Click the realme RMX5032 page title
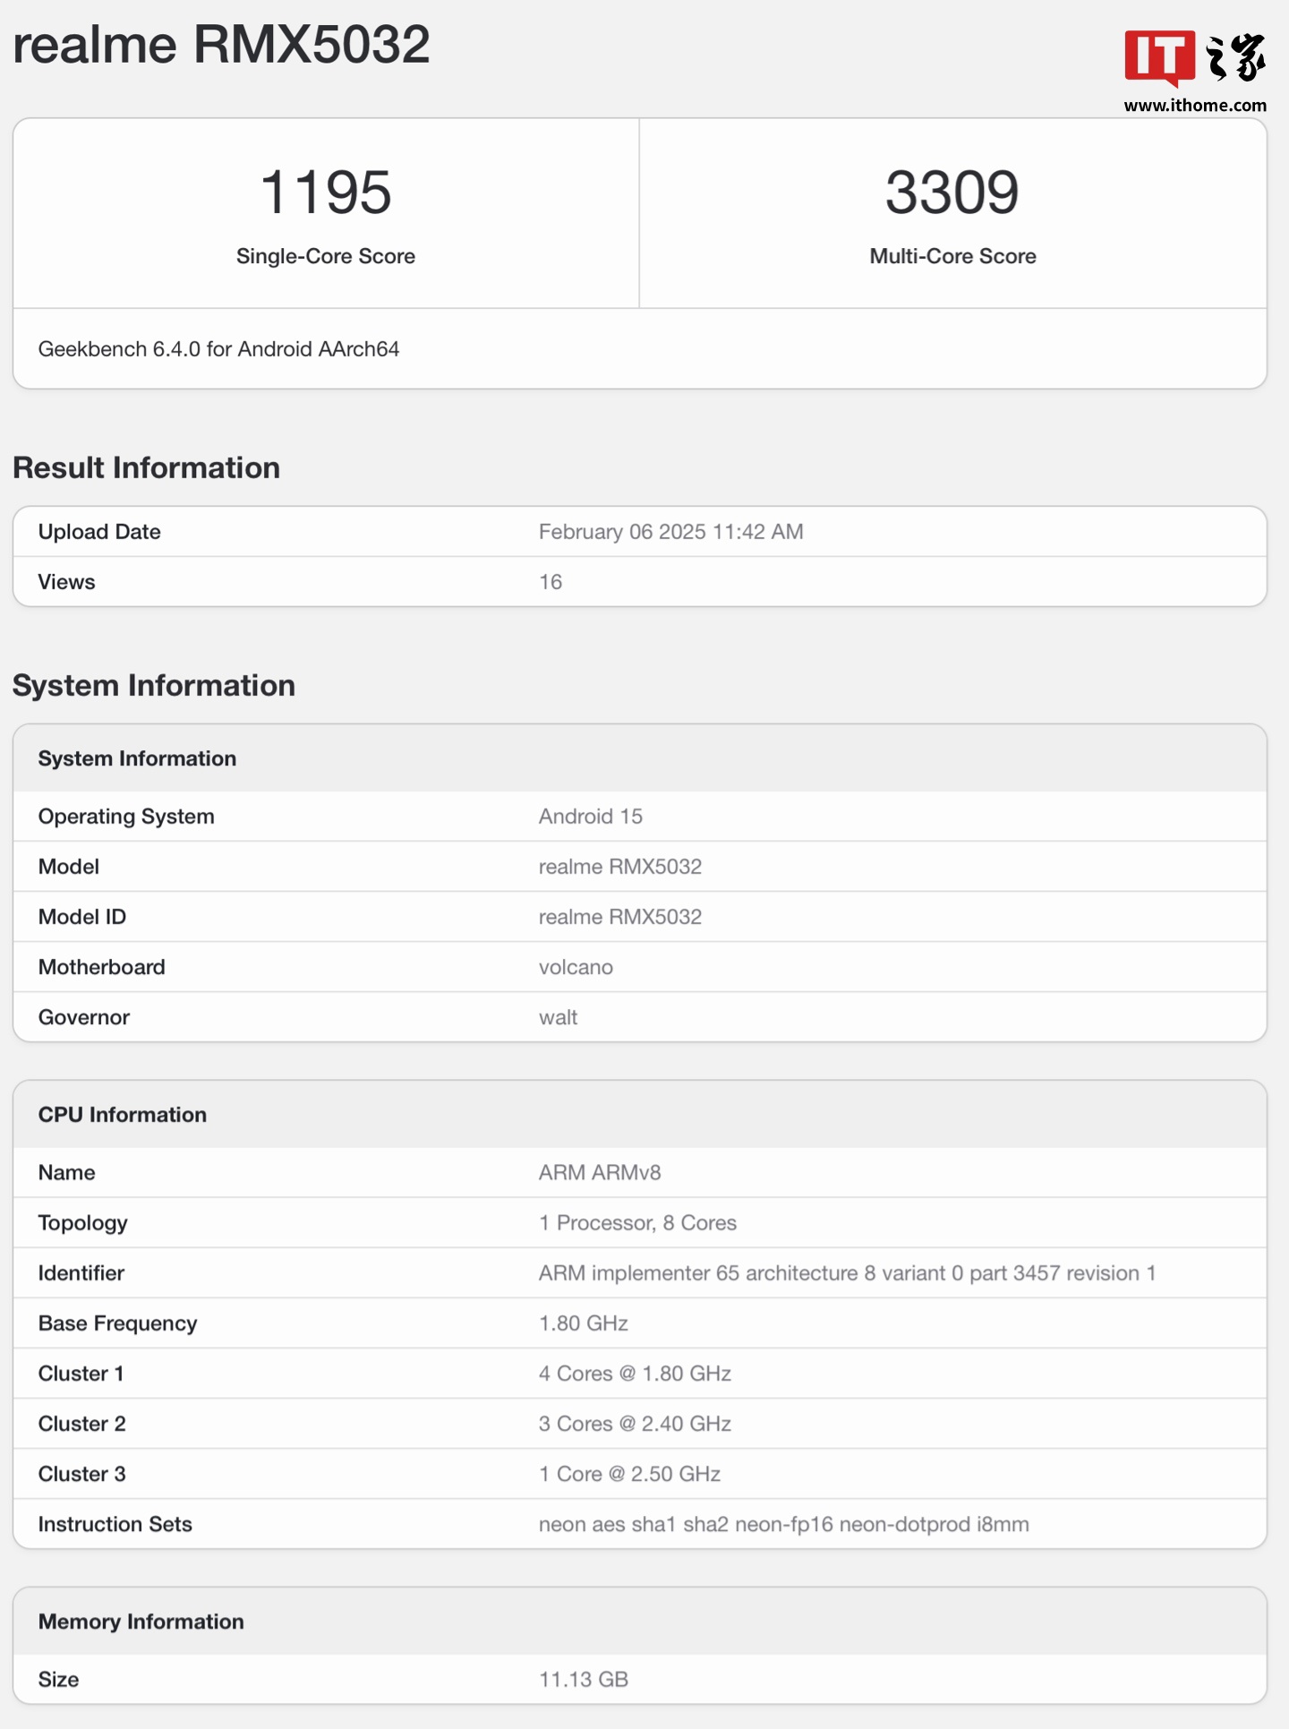The width and height of the screenshot is (1289, 1729). [x=221, y=45]
